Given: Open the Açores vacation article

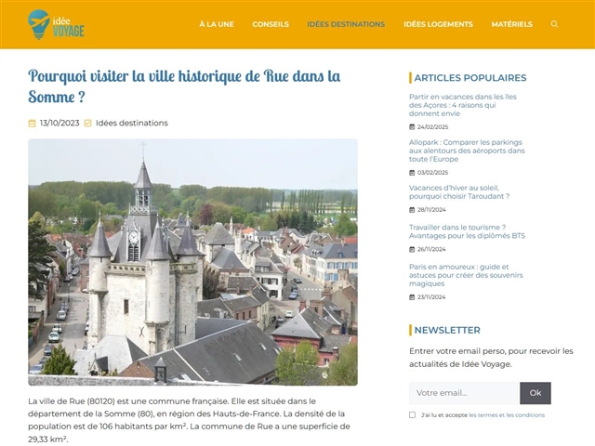Looking at the screenshot, I should click(462, 105).
